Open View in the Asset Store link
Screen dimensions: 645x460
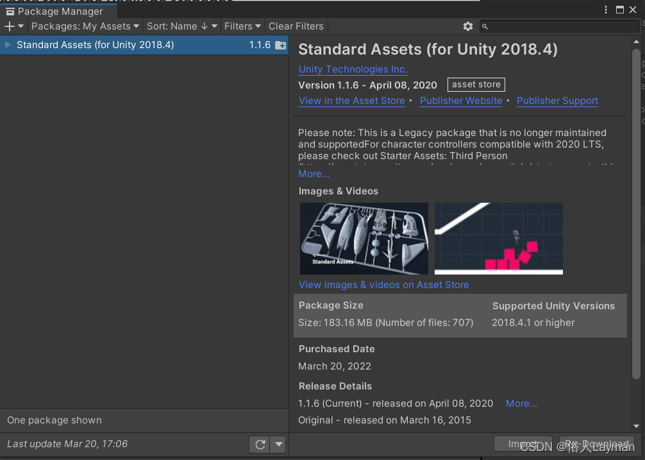coord(352,101)
